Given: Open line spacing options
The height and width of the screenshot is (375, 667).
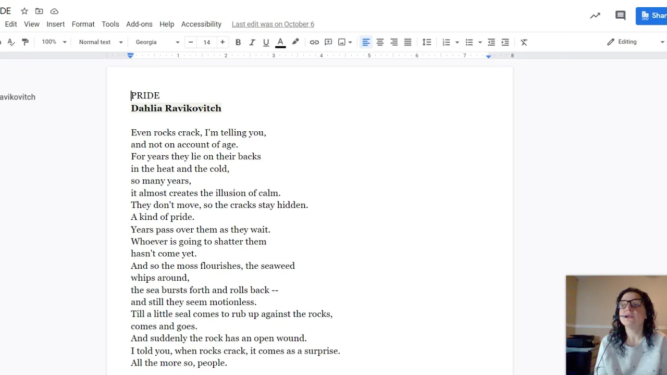Looking at the screenshot, I should (427, 42).
